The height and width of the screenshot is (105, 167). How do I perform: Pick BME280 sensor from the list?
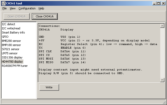pos(11,41)
